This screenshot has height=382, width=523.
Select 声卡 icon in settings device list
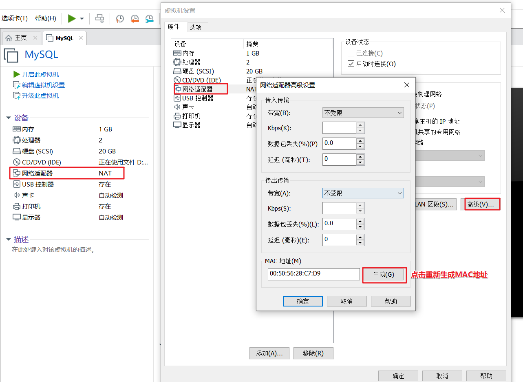(177, 107)
